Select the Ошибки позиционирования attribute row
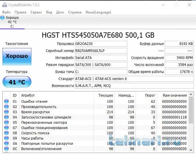Viewport: 196px width, 155px height. (x=96, y=128)
